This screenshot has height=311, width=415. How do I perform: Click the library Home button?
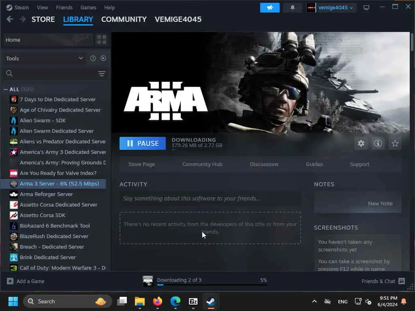pyautogui.click(x=48, y=40)
